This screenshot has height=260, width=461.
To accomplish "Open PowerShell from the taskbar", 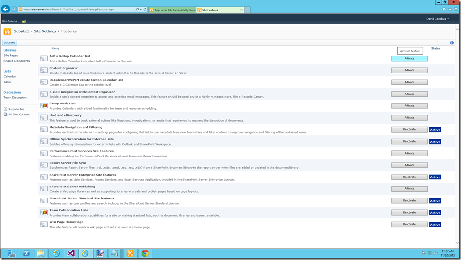I will 26,253.
